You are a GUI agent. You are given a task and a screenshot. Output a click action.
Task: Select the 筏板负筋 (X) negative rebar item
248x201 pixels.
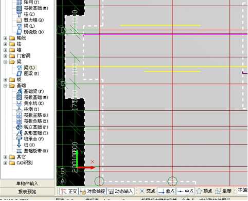(32, 121)
